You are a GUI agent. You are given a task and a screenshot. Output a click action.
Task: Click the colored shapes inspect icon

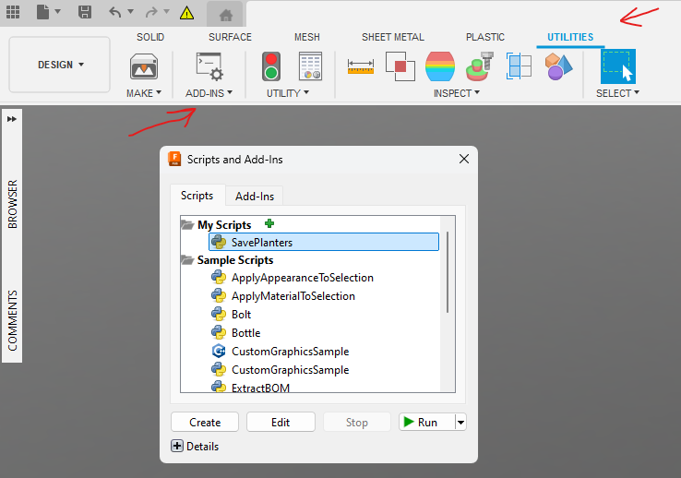(x=558, y=66)
